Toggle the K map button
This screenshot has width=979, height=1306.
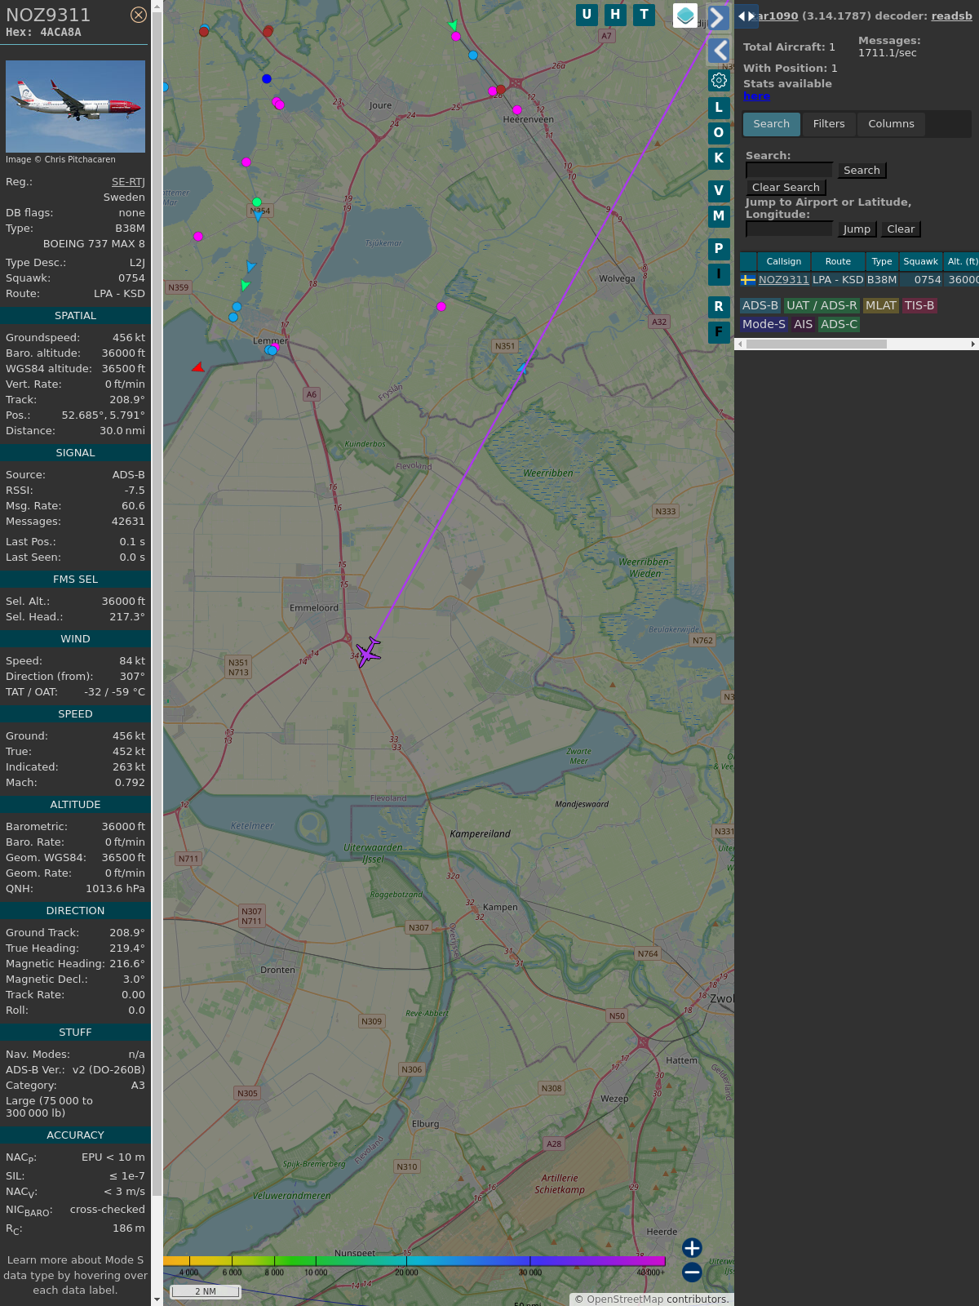[719, 158]
